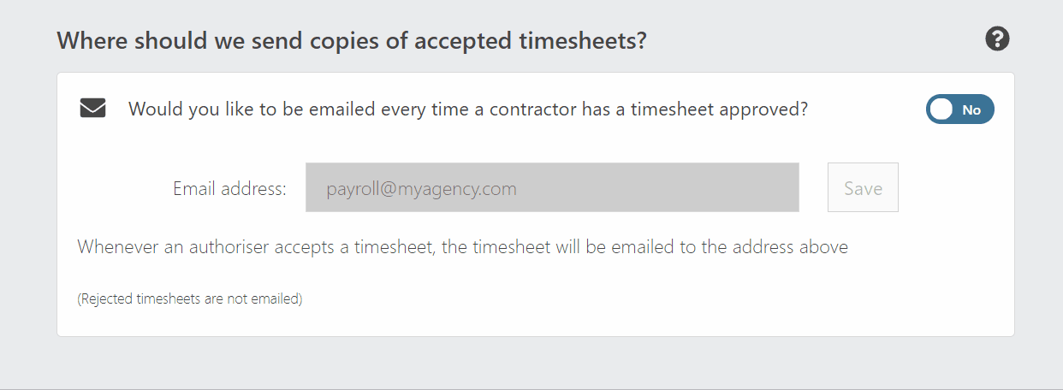Focus the Email address input field

click(552, 187)
